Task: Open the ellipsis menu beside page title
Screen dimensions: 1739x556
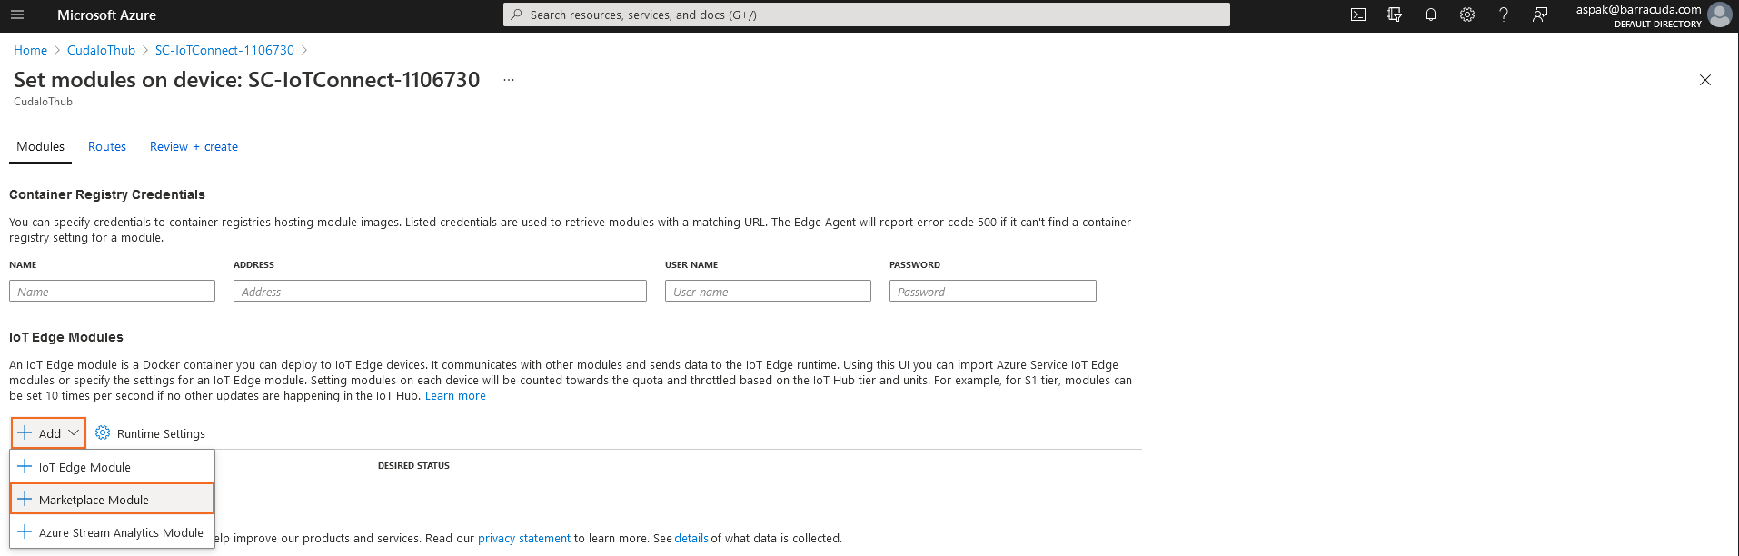Action: click(x=509, y=80)
